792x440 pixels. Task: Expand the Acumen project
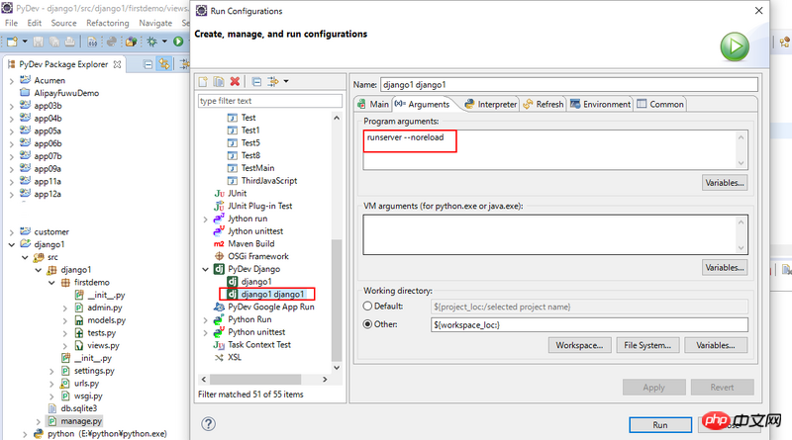(x=12, y=81)
